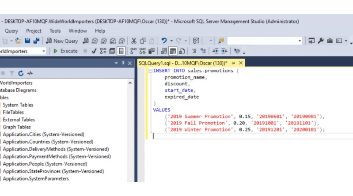
Task: Select Results to File option
Action: tap(182, 51)
